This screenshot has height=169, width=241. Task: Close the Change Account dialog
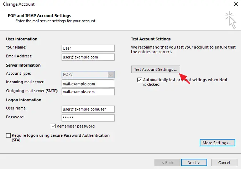pyautogui.click(x=236, y=4)
